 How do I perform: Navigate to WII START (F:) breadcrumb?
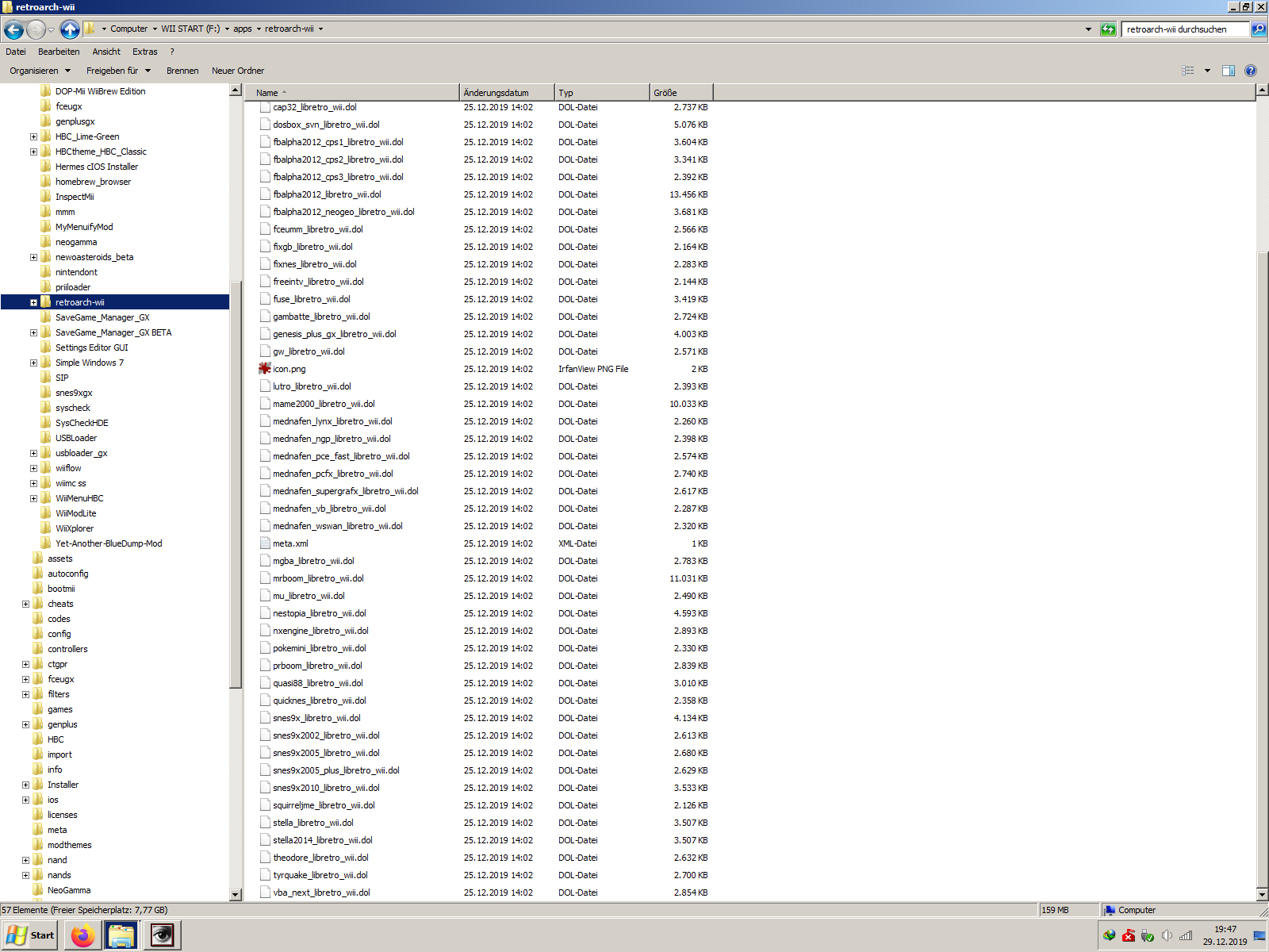point(190,29)
